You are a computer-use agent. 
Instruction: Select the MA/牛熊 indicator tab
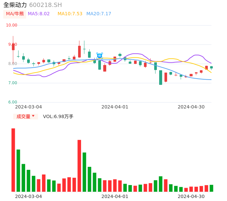(x=15, y=14)
